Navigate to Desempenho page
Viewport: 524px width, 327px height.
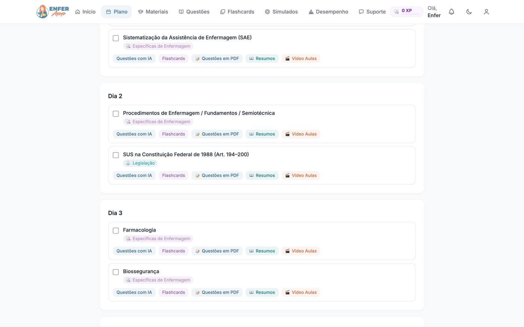click(x=328, y=12)
